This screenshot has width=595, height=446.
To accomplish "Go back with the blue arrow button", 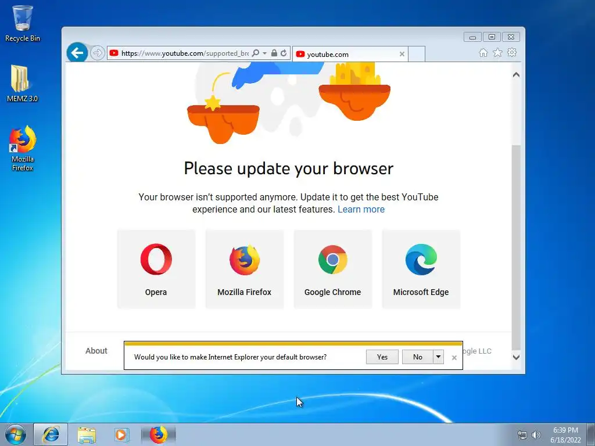I will point(77,53).
